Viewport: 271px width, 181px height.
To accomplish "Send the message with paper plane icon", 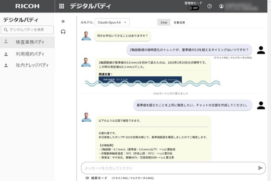I will coord(260,168).
